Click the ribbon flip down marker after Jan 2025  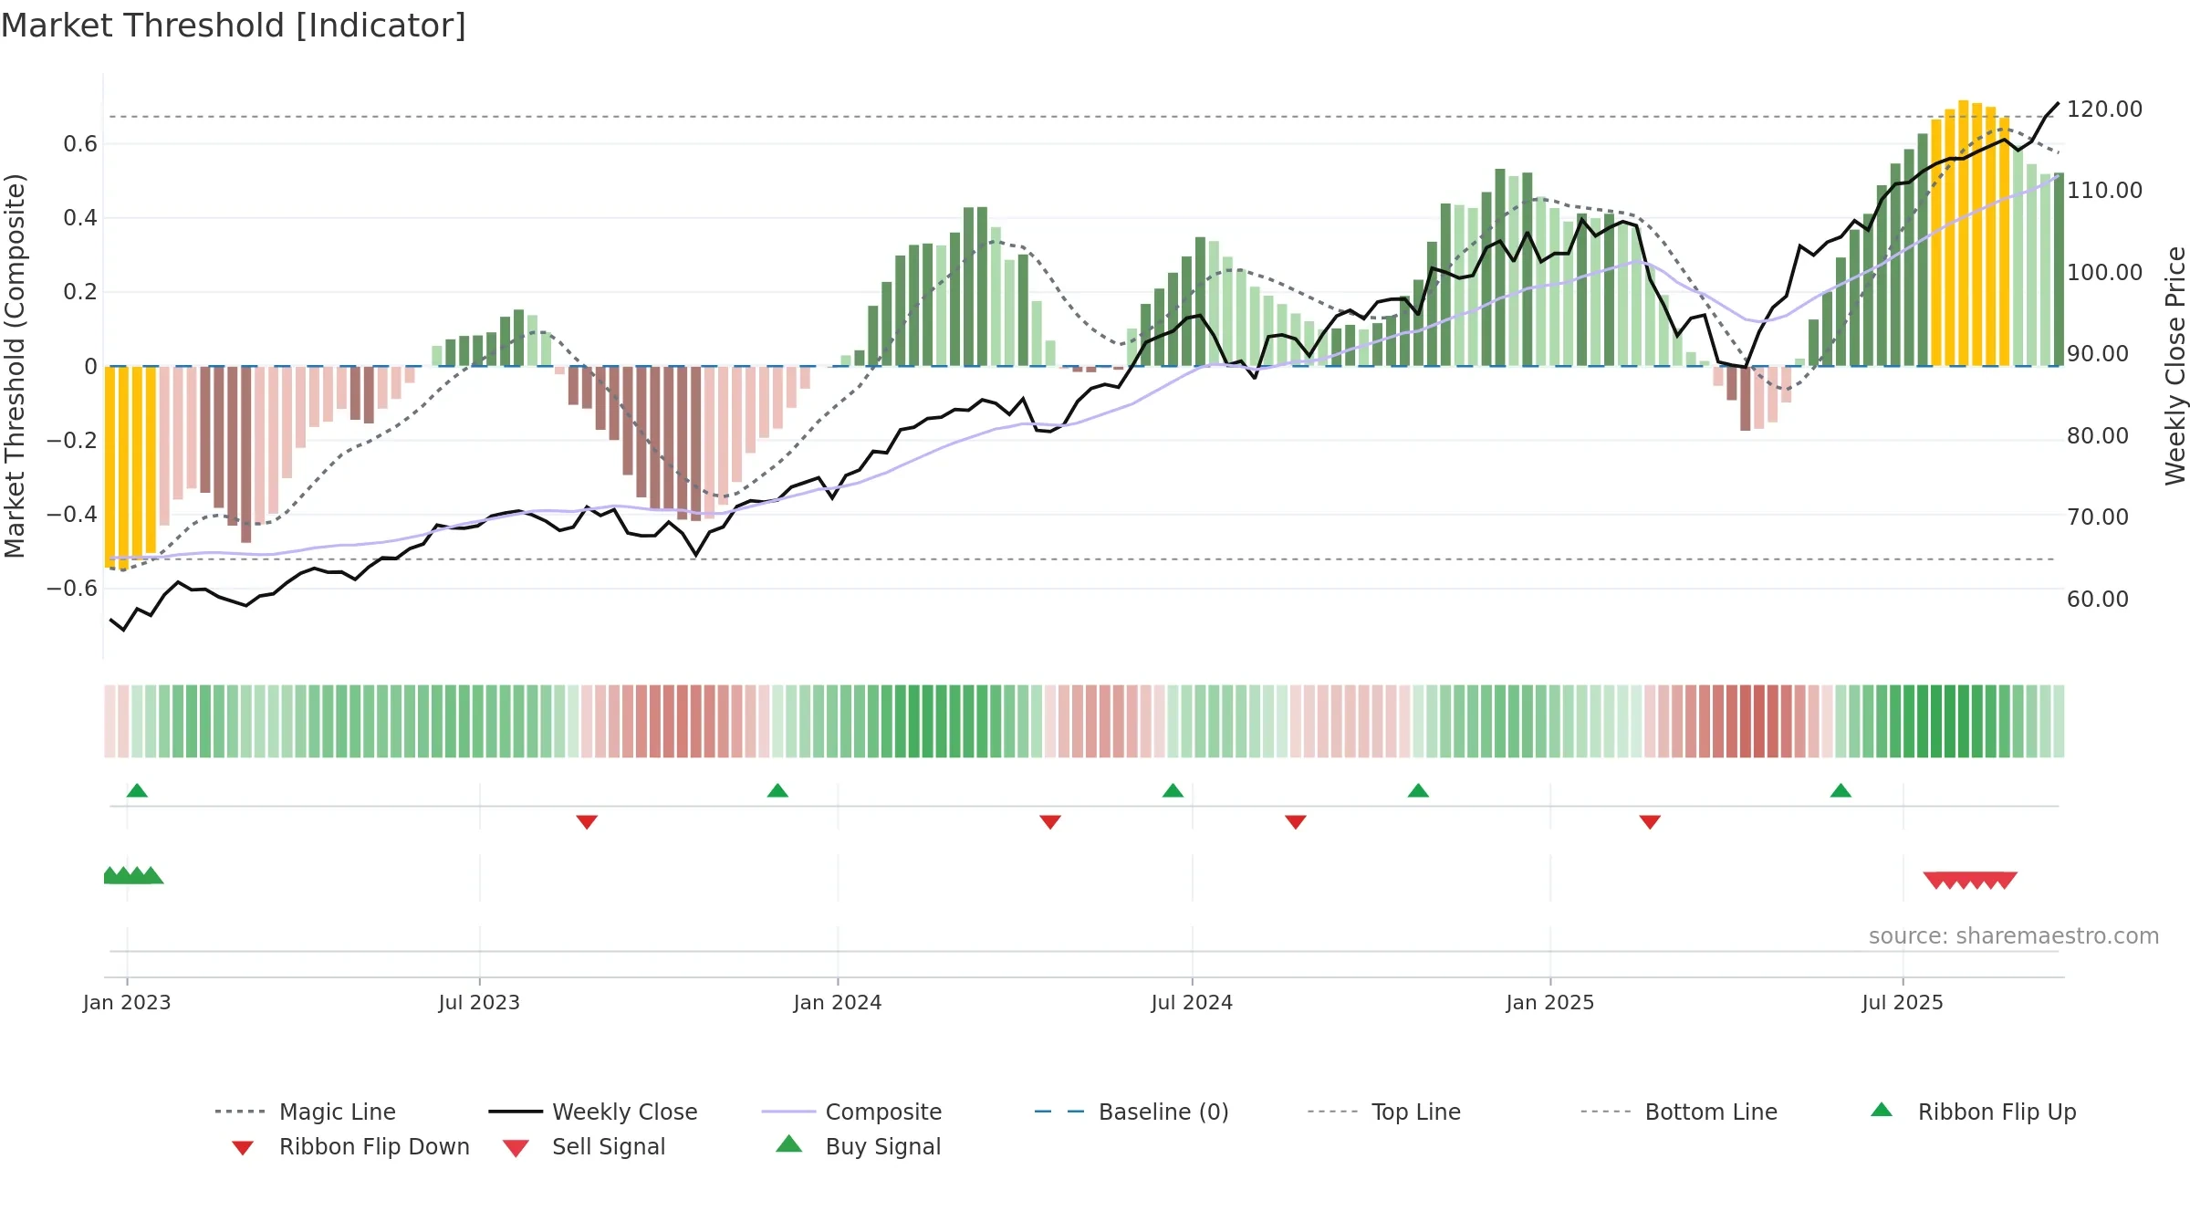[x=1650, y=822]
